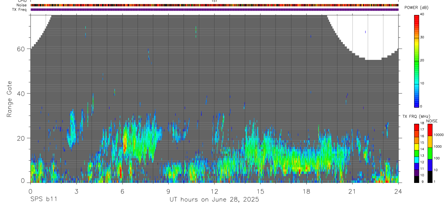Viewport: 448px width, 207px height.
Task: Click the TX FRQ (MHz) color scale
Action: [417, 153]
